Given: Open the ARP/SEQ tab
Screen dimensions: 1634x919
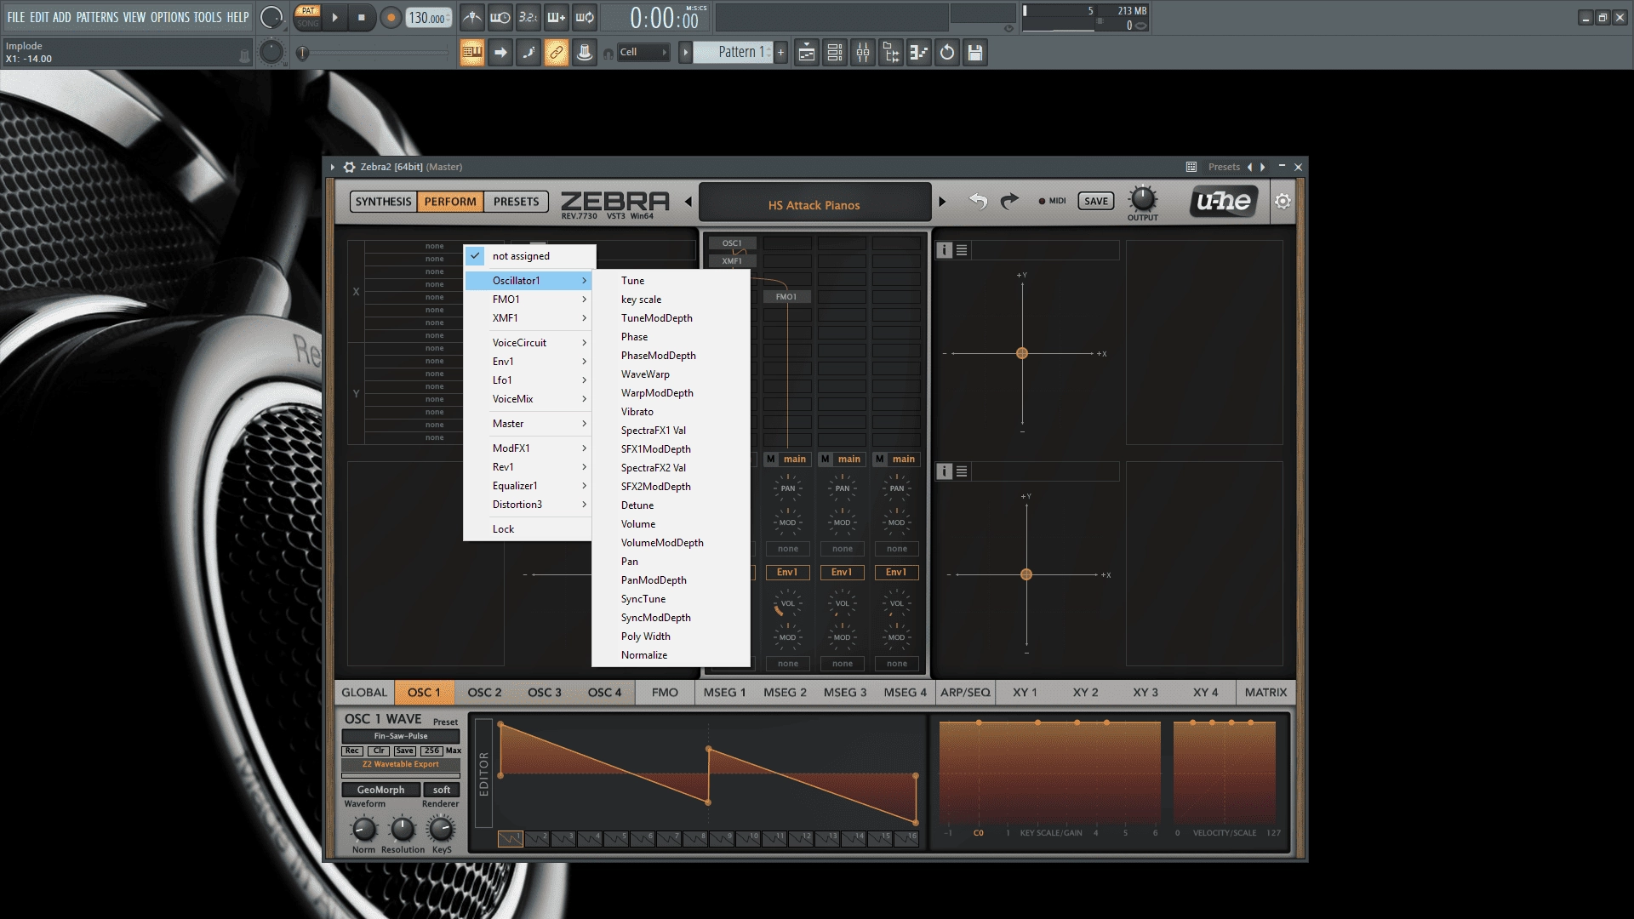Looking at the screenshot, I should coord(965,693).
